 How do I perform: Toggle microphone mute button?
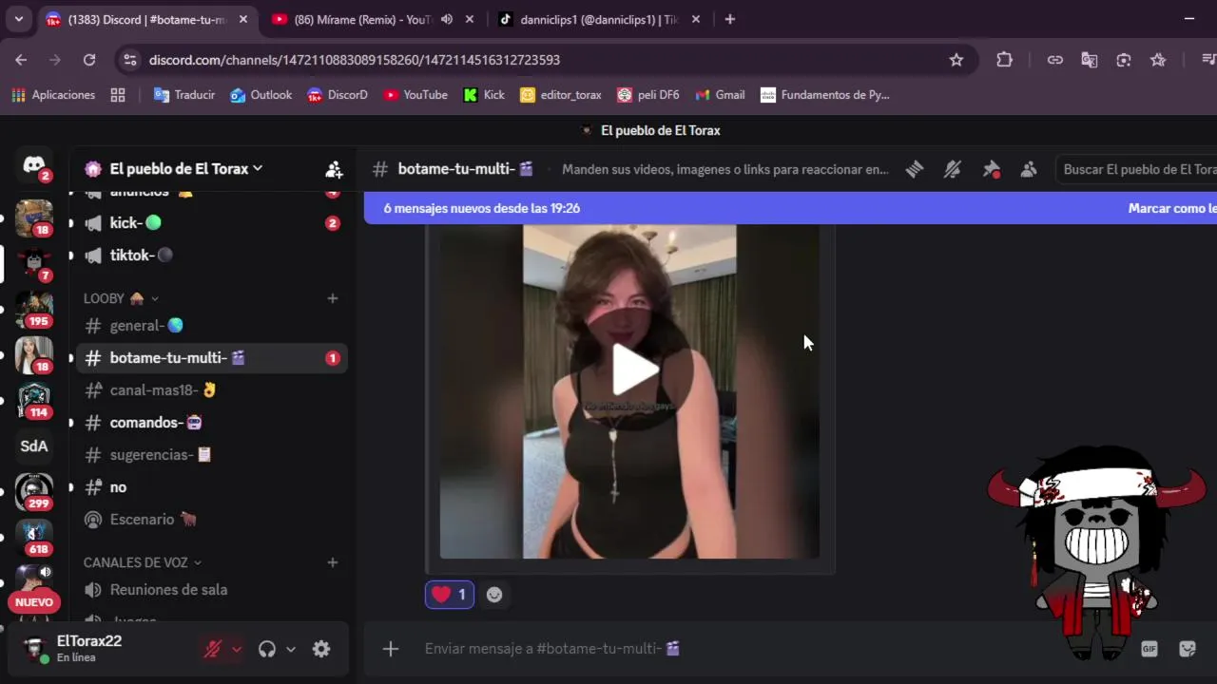click(213, 649)
